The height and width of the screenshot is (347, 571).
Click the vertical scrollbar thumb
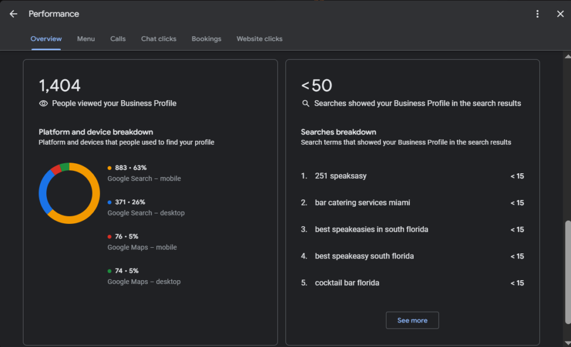(568, 272)
